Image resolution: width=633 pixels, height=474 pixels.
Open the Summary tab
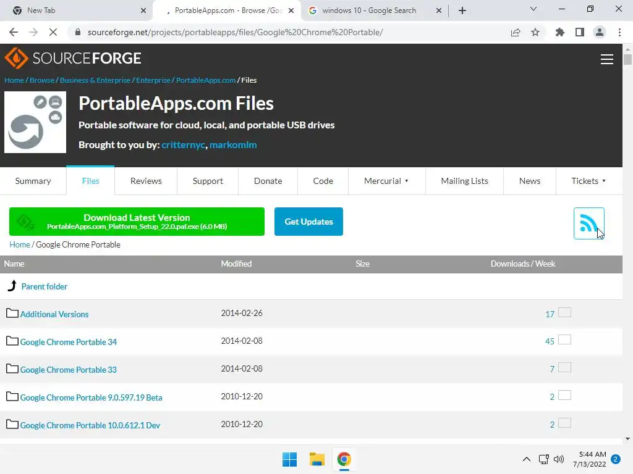coord(33,181)
